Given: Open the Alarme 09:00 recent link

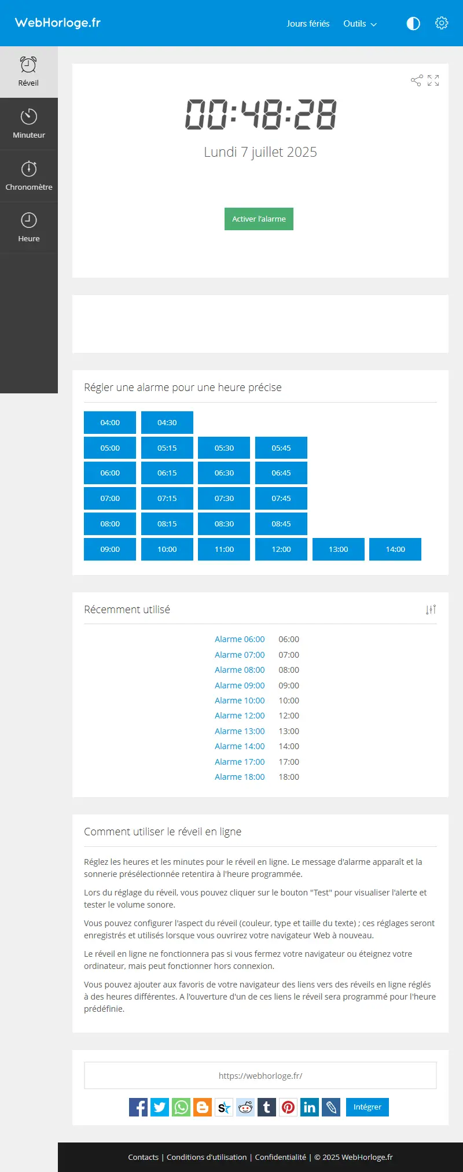Looking at the screenshot, I should point(240,685).
